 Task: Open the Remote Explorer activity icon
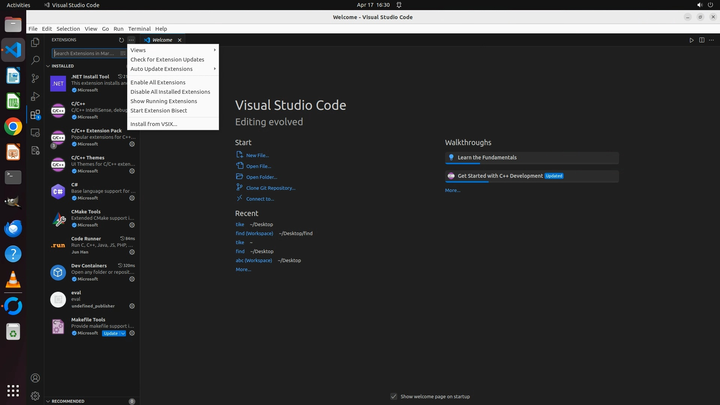coord(35,133)
